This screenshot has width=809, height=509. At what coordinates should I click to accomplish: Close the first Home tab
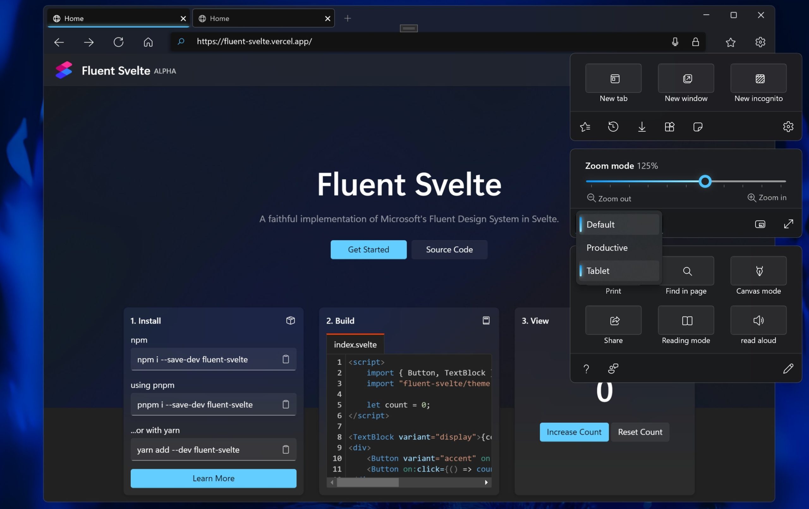(183, 18)
